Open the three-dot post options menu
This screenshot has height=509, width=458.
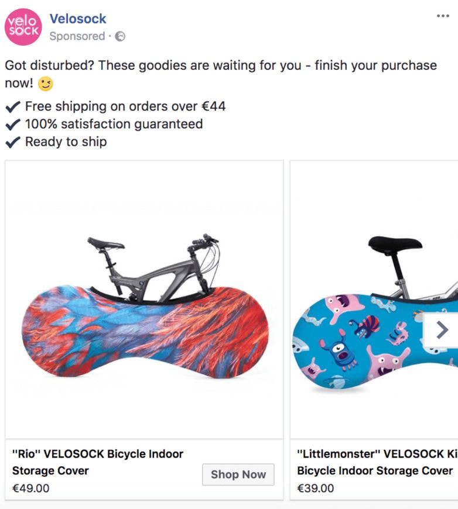[x=443, y=16]
